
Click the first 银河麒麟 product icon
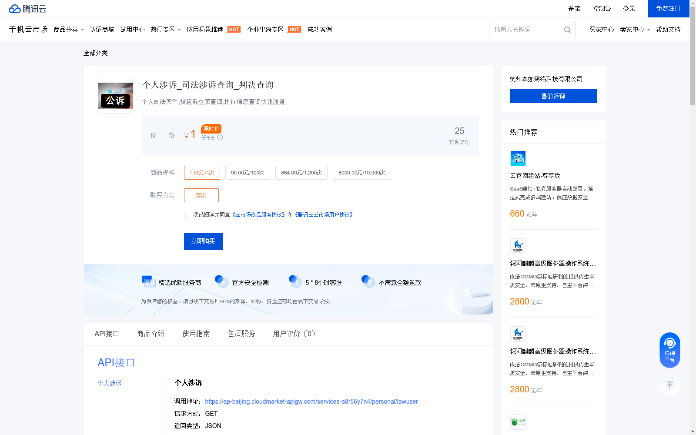[x=518, y=246]
